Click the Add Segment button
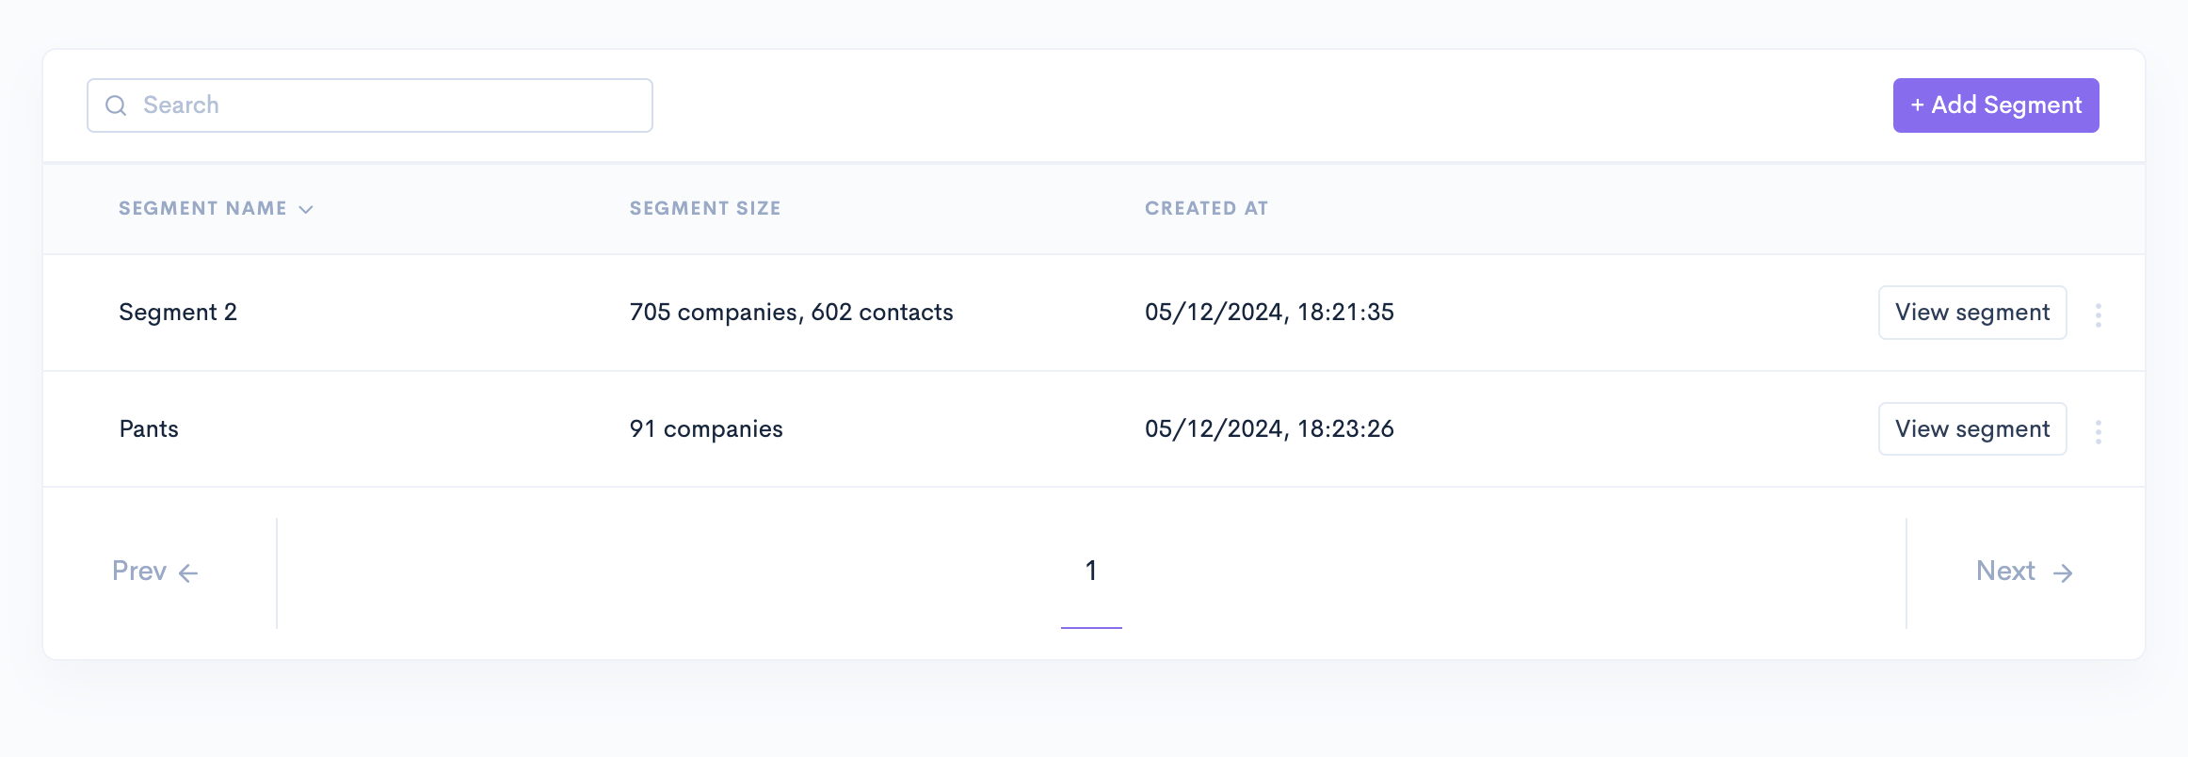This screenshot has height=757, width=2188. [x=1995, y=105]
